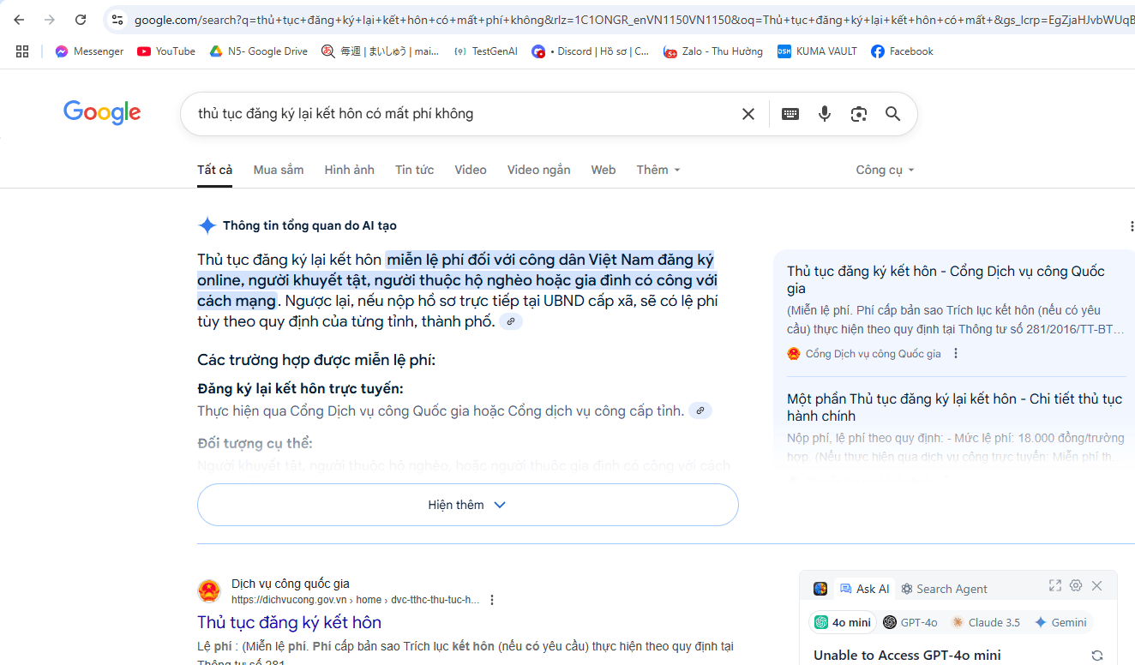This screenshot has width=1135, height=665.
Task: Click the Google logo
Action: 102,113
